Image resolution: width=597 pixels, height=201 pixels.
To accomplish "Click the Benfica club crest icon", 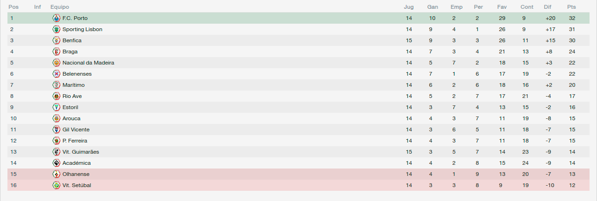I will click(x=56, y=40).
